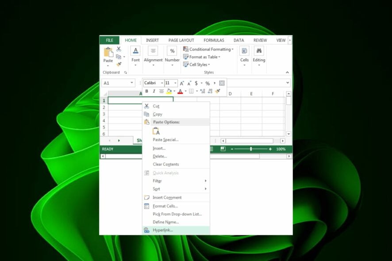This screenshot has height=261, width=392.
Task: Choose Define Name... in context menu
Action: tap(176, 222)
